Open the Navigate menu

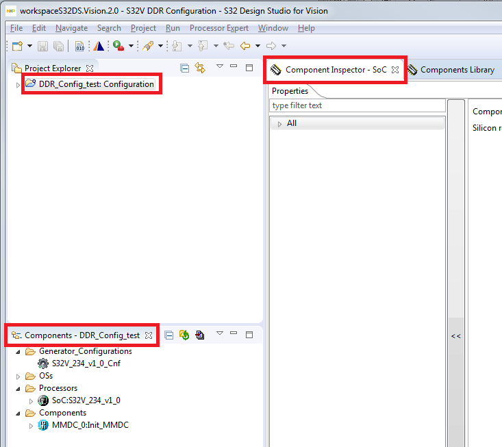[x=71, y=28]
